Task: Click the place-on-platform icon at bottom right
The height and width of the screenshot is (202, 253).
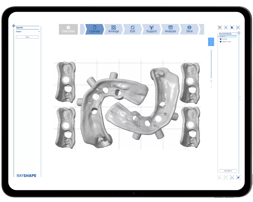Action: pyautogui.click(x=232, y=177)
